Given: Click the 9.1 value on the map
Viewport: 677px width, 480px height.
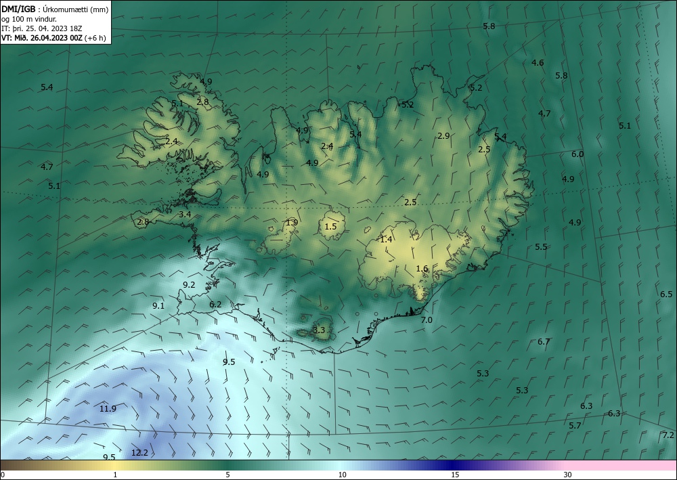Looking at the screenshot, I should coord(158,305).
